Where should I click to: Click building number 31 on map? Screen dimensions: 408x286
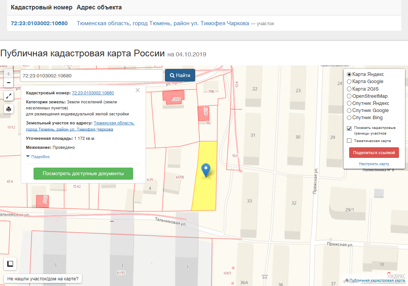253,135
